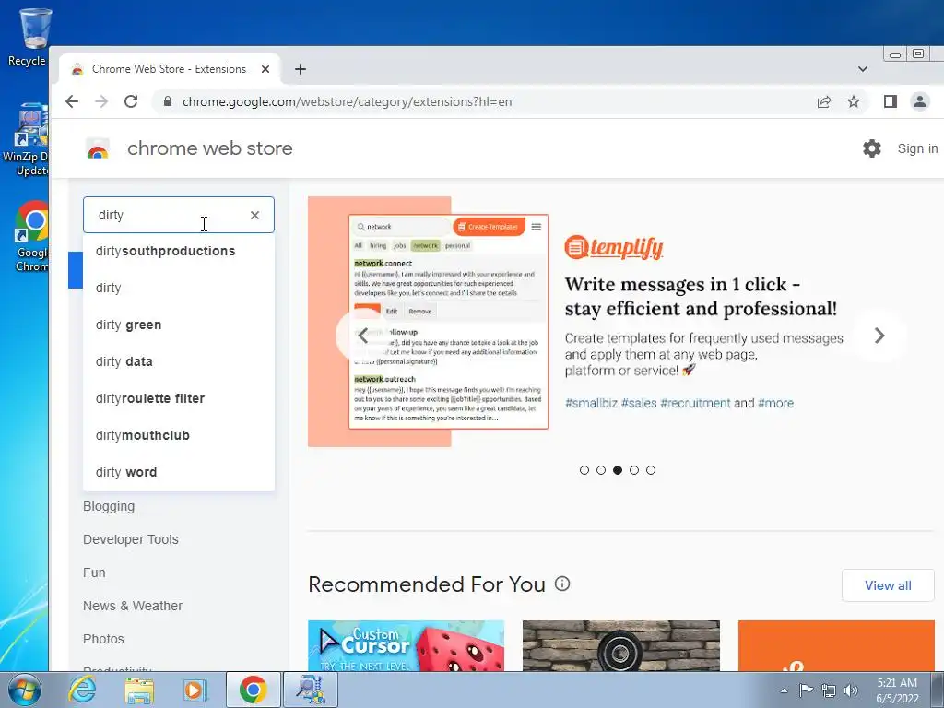Image resolution: width=944 pixels, height=708 pixels.
Task: Go back to the previous page
Action: click(72, 101)
